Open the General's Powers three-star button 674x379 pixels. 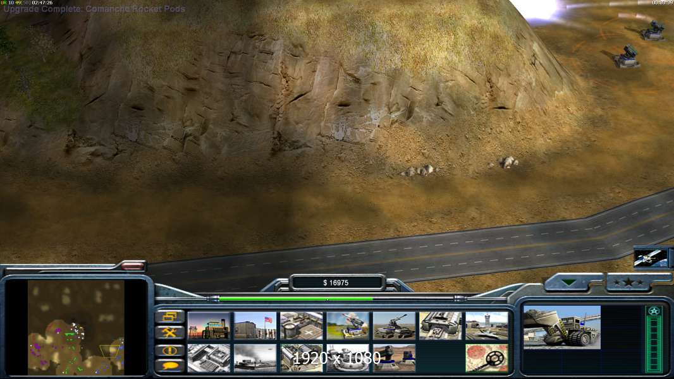628,282
